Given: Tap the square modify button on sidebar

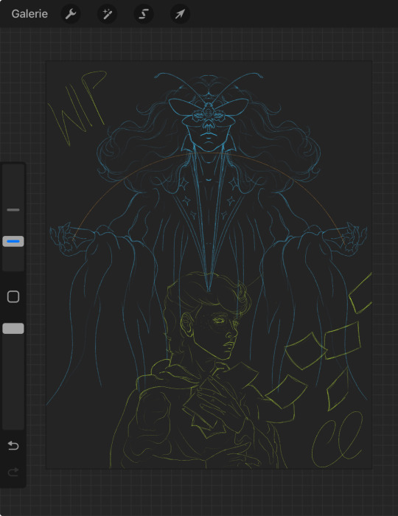Looking at the screenshot, I should coord(13,296).
